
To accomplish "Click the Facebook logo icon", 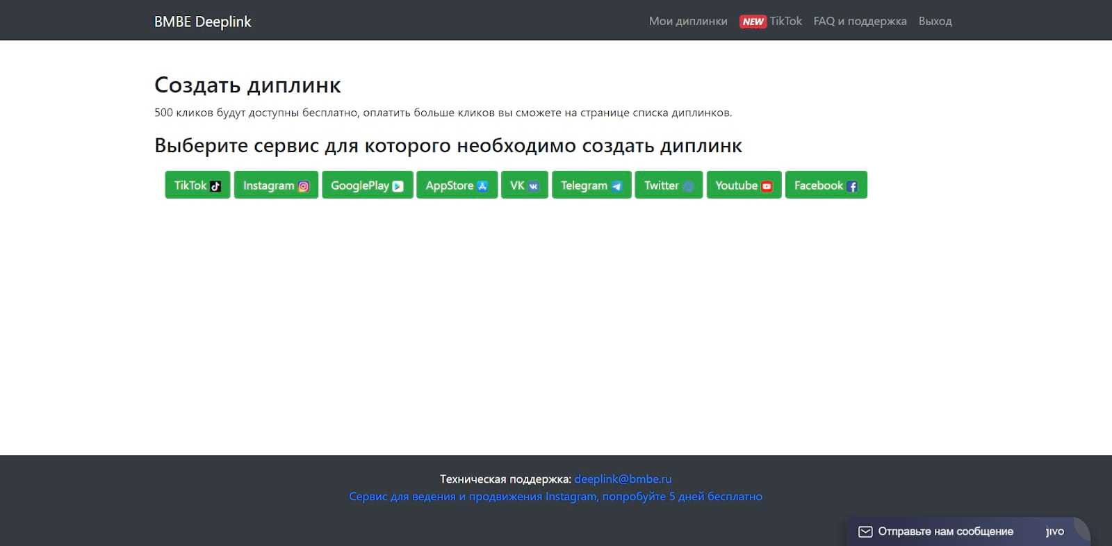I will click(x=852, y=186).
